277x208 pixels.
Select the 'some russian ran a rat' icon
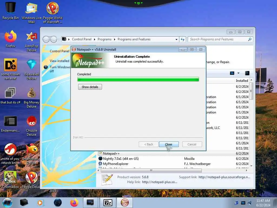10,69
